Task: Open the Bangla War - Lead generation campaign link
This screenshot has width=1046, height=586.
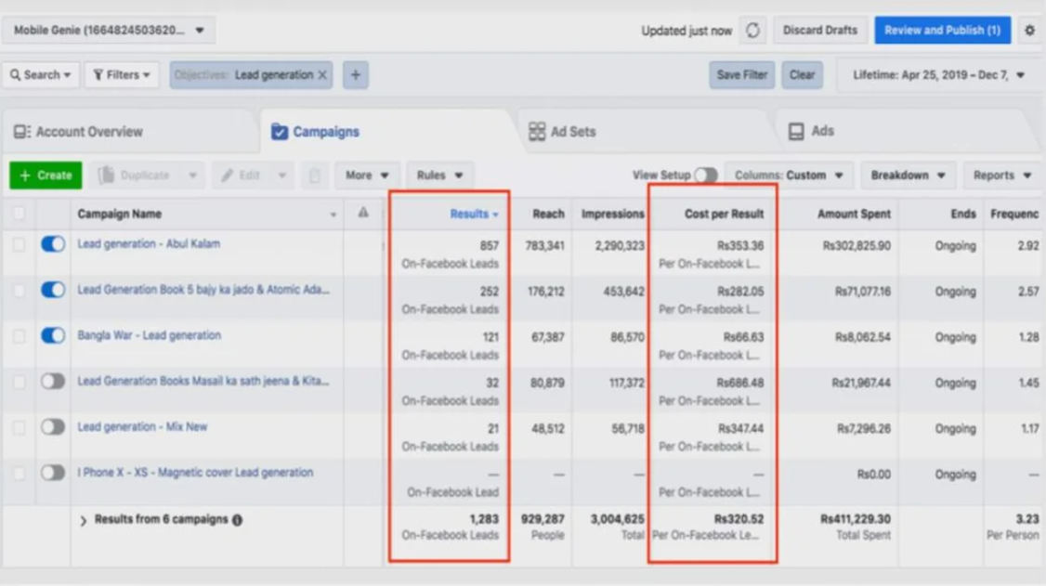Action: coord(149,335)
